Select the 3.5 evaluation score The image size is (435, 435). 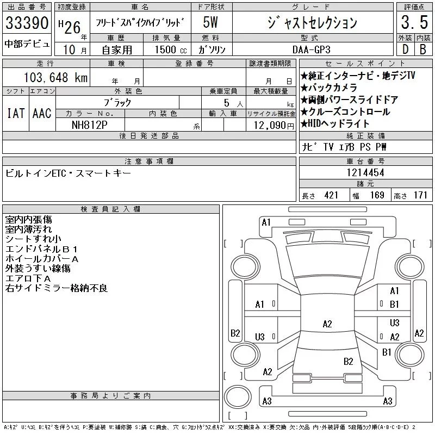pos(414,22)
